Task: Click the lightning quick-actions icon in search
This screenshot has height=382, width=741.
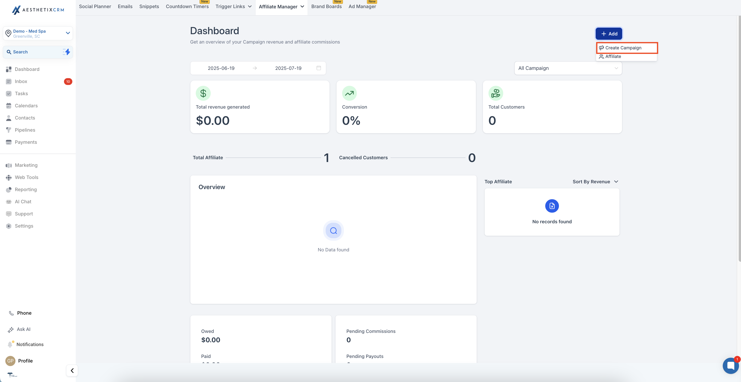Action: tap(66, 52)
